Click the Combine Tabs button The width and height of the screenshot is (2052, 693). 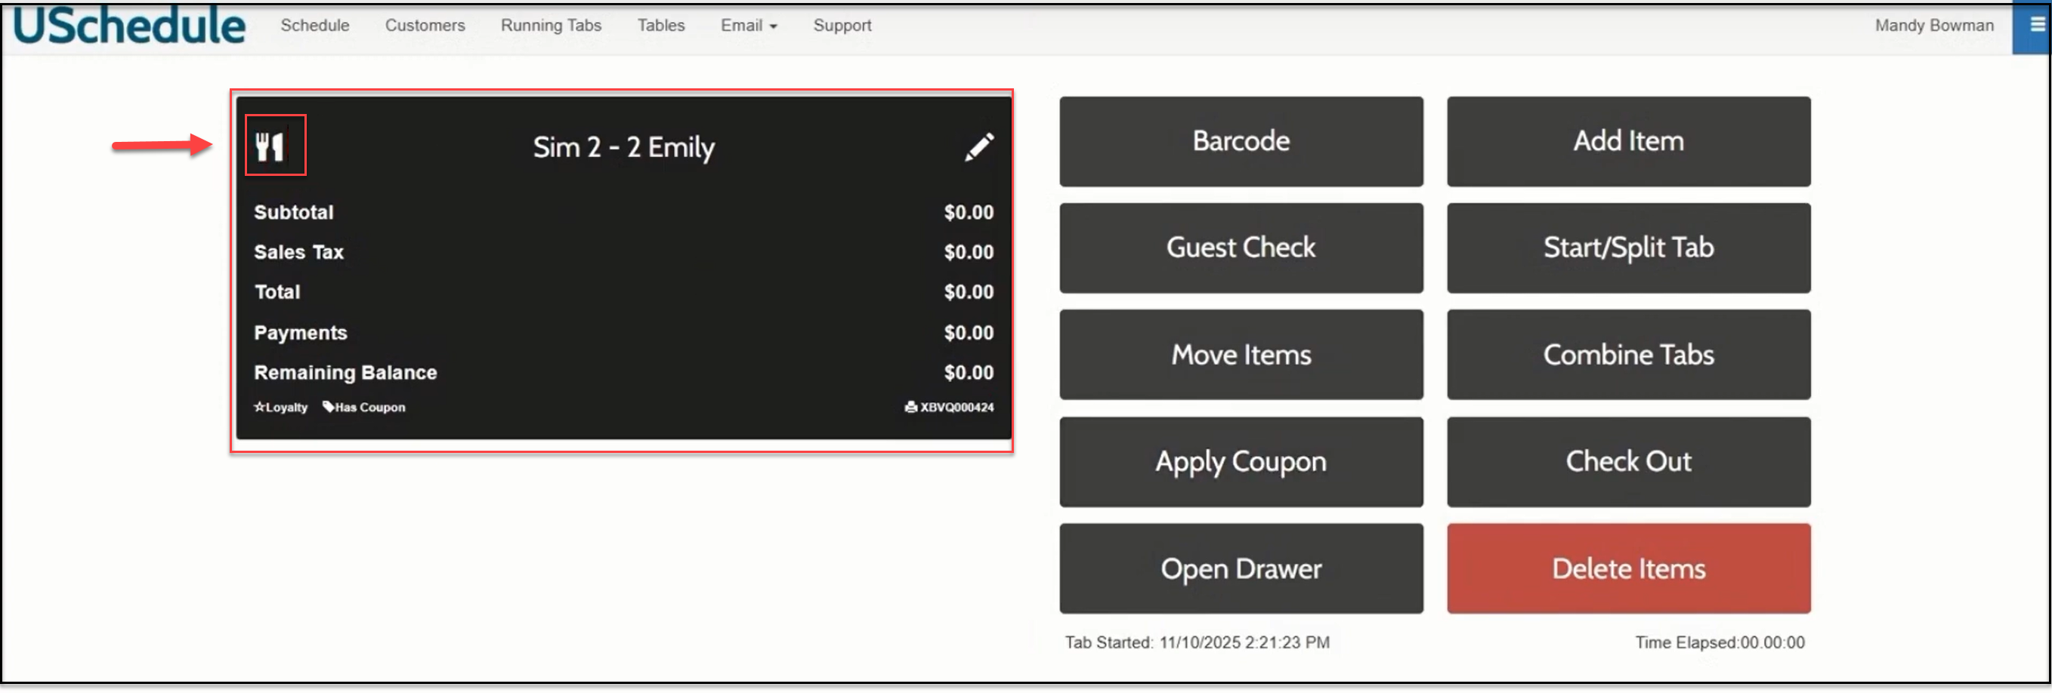point(1628,355)
